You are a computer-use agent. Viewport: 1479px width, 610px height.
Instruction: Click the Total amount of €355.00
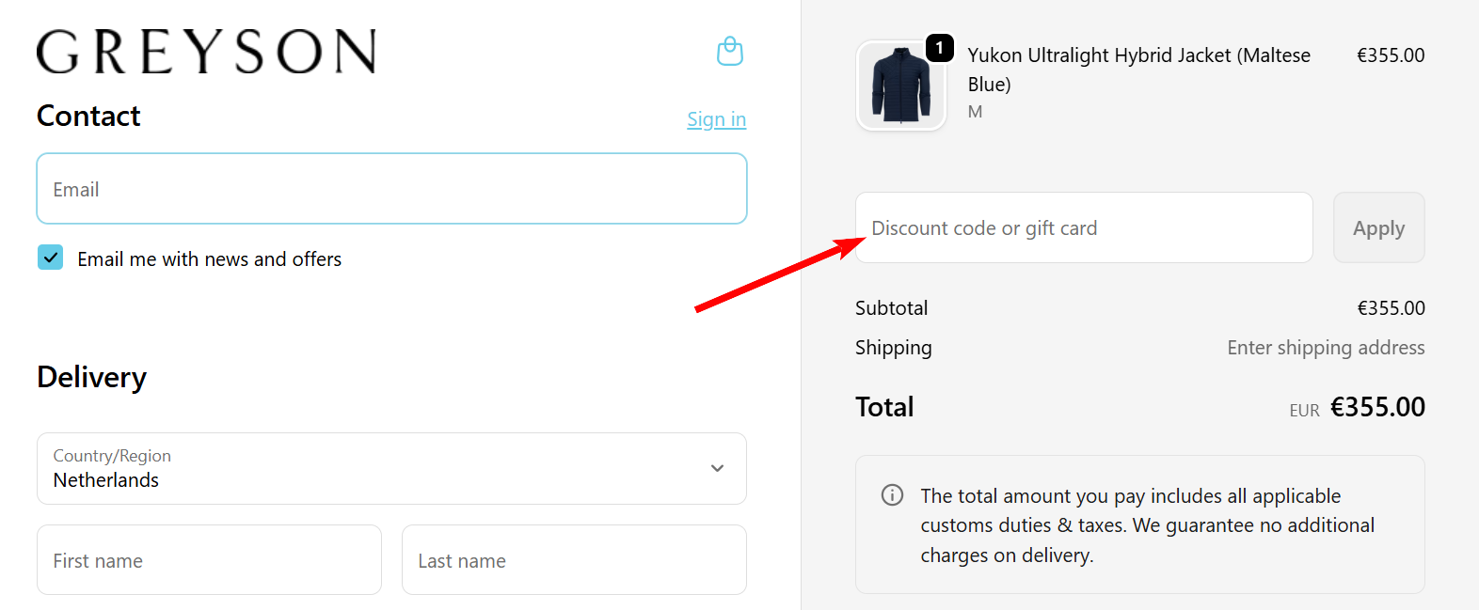[x=1378, y=406]
